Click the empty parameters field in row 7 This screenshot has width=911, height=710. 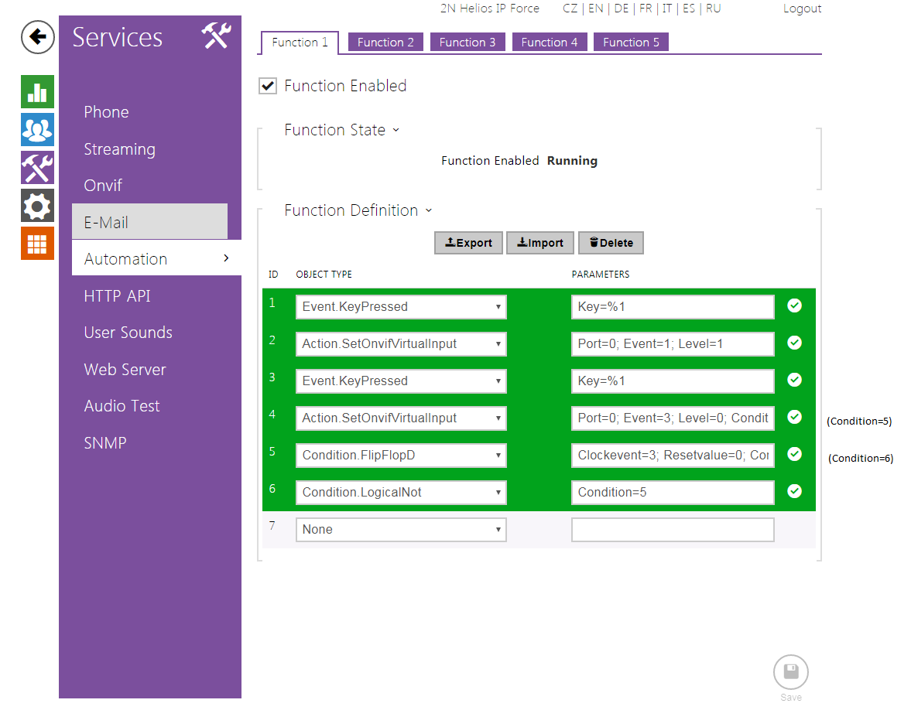pyautogui.click(x=672, y=530)
